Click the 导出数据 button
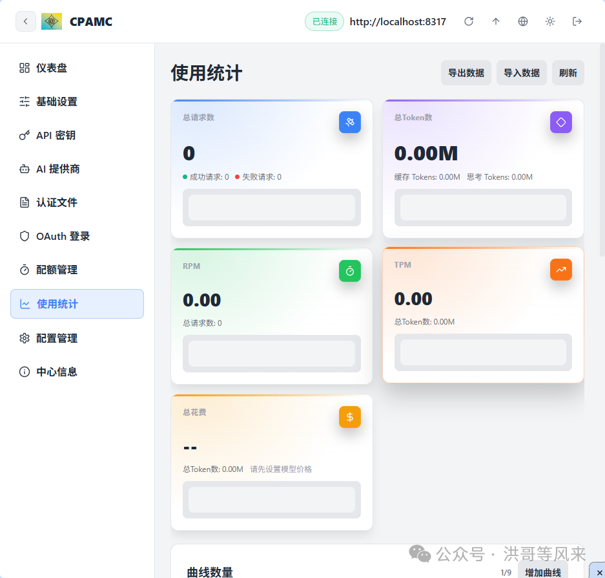 point(466,72)
